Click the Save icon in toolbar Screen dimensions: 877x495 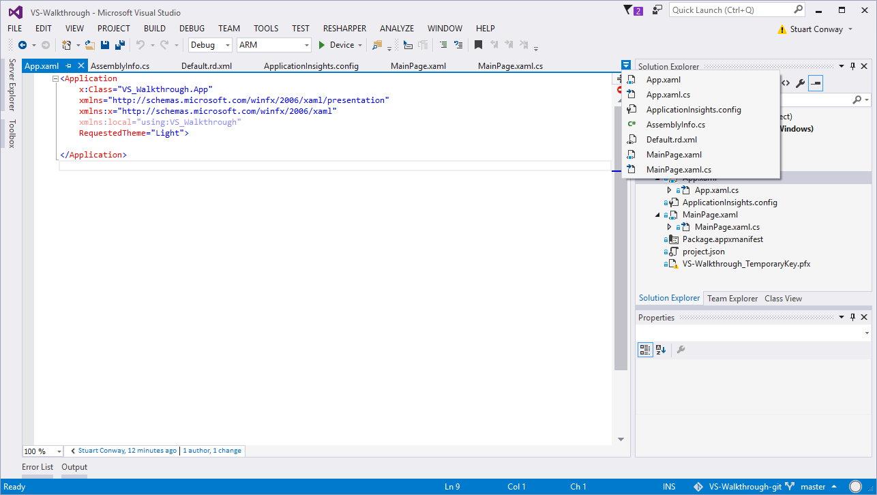(105, 45)
